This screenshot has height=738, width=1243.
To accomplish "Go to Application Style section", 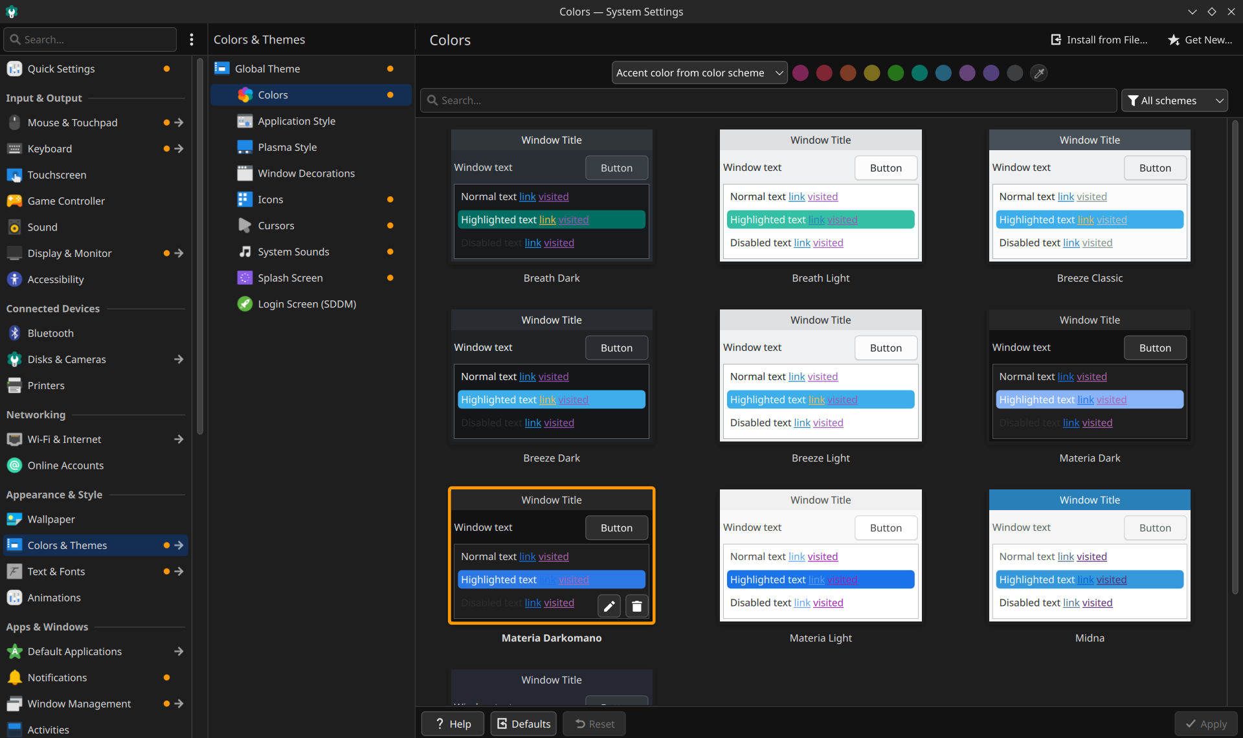I will 297,121.
